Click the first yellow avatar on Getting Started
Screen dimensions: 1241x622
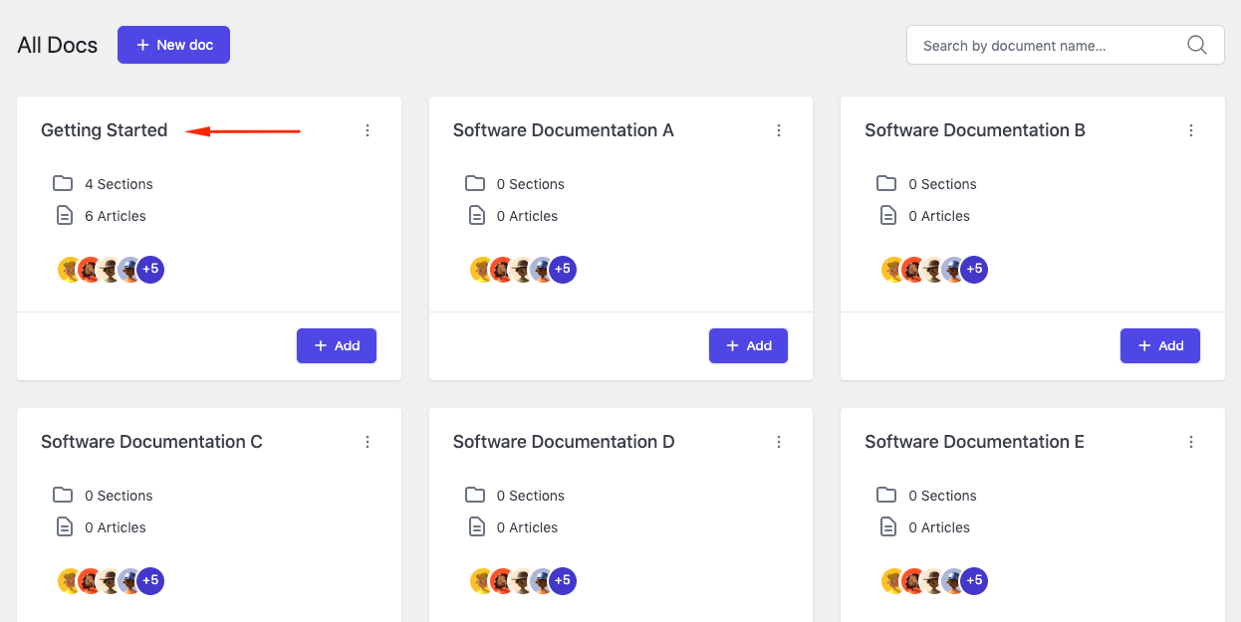click(x=68, y=269)
